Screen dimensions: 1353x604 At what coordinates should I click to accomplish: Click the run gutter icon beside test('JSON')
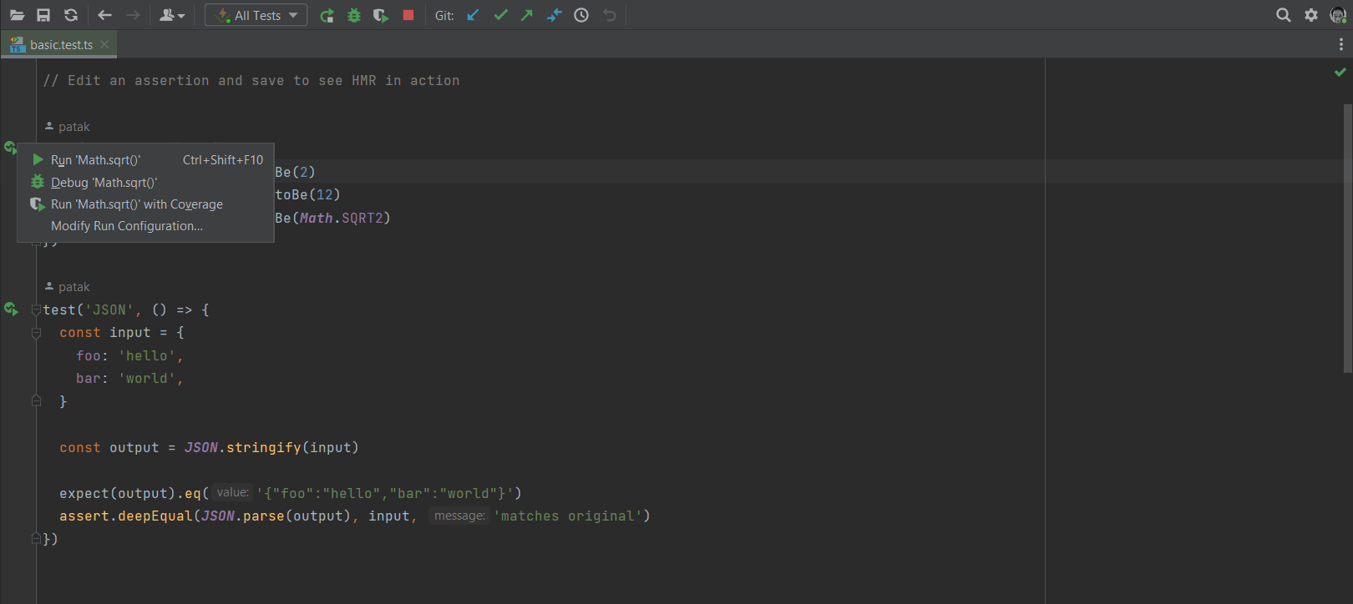[11, 310]
